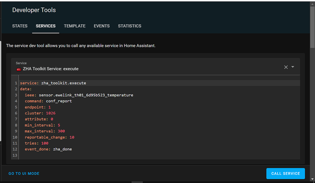This screenshot has width=315, height=183.
Task: Click the red ZHA Toolkit service icon
Action: (19, 69)
